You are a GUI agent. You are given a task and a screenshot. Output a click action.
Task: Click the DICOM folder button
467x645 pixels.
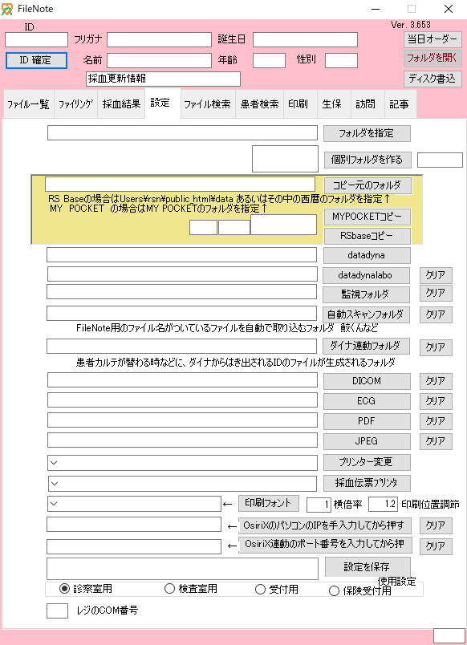(x=367, y=381)
